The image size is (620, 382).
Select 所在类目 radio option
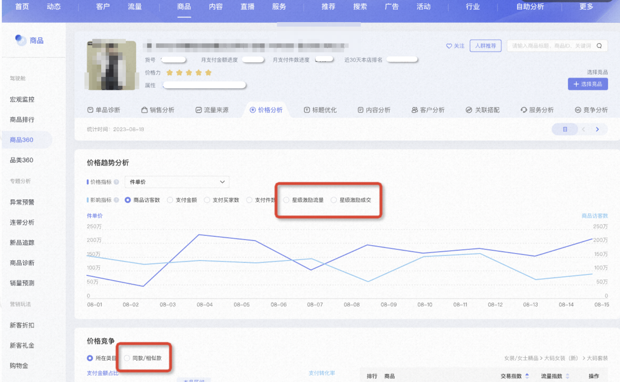tap(90, 358)
